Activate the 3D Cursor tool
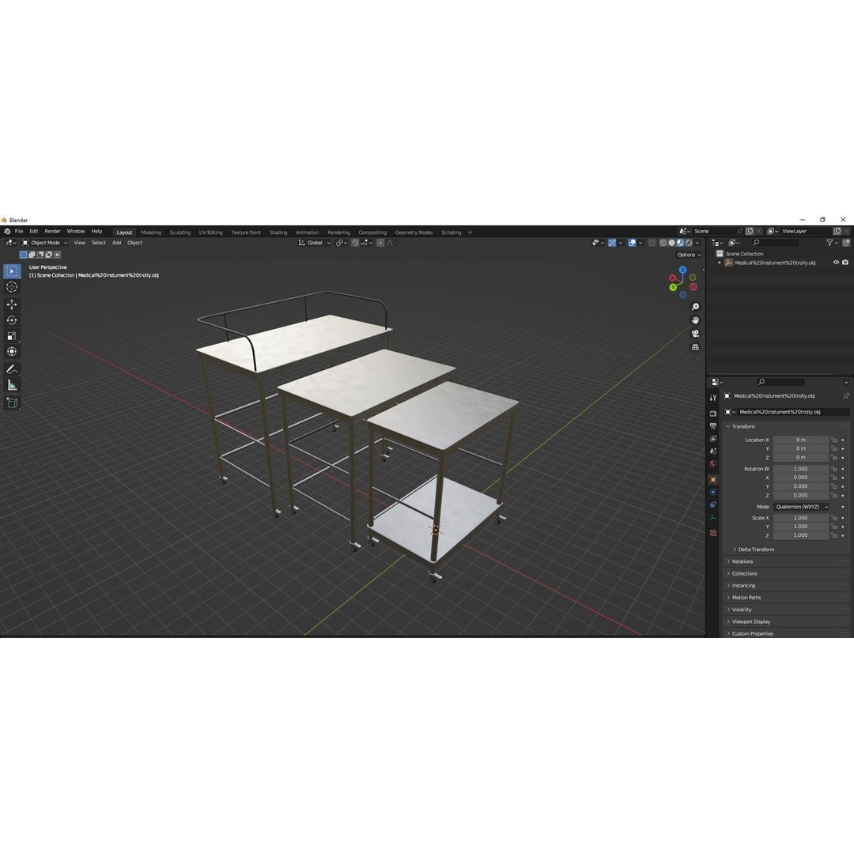Image resolution: width=854 pixels, height=854 pixels. coord(12,286)
